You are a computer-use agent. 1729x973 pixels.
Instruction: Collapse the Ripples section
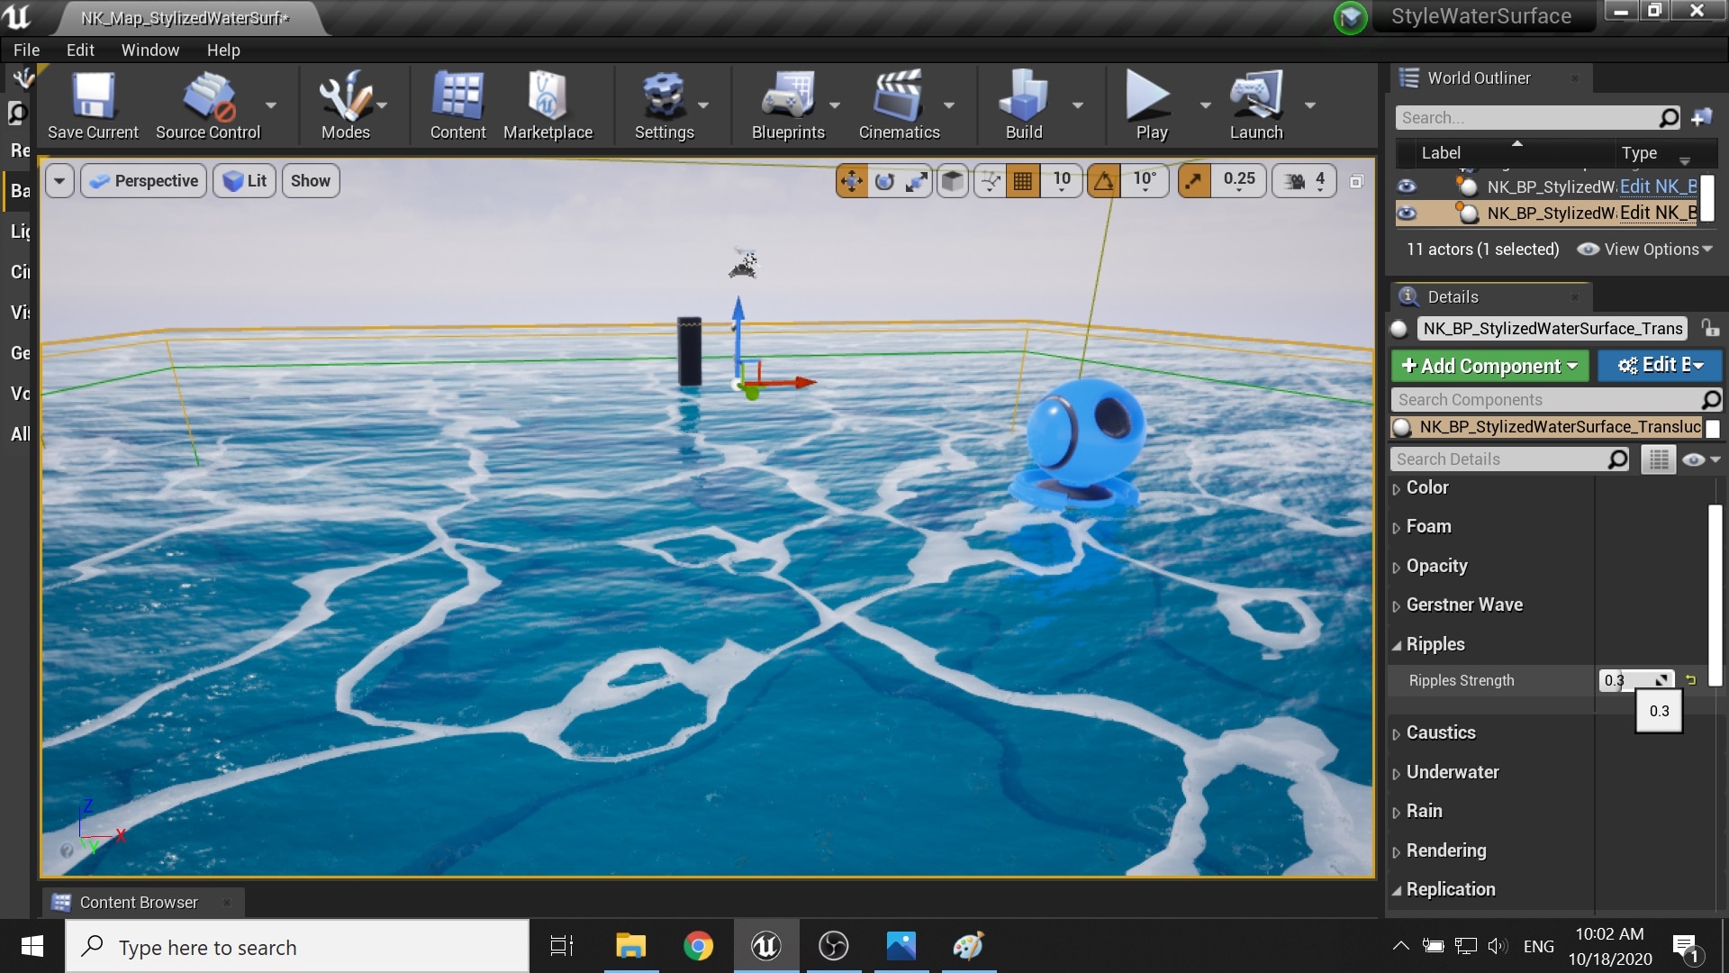tap(1397, 644)
